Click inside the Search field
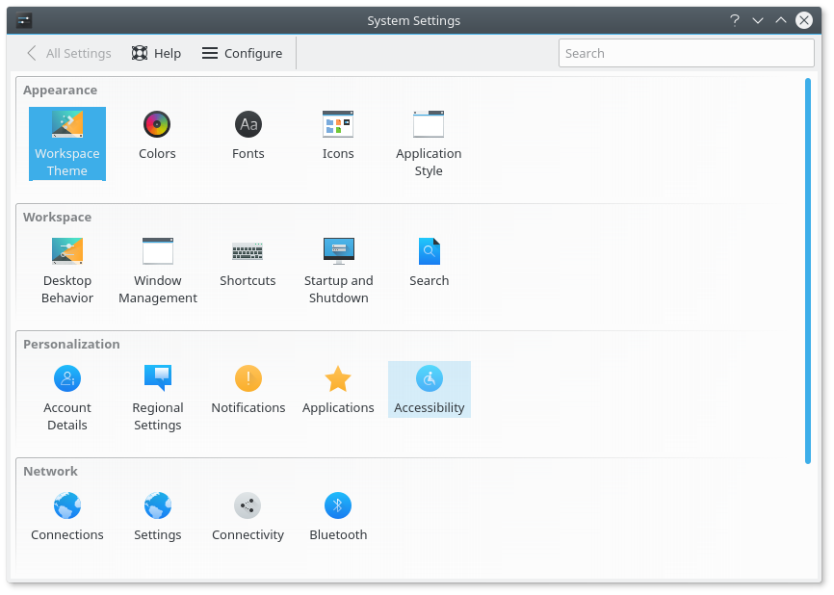This screenshot has height=595, width=834. click(x=686, y=53)
